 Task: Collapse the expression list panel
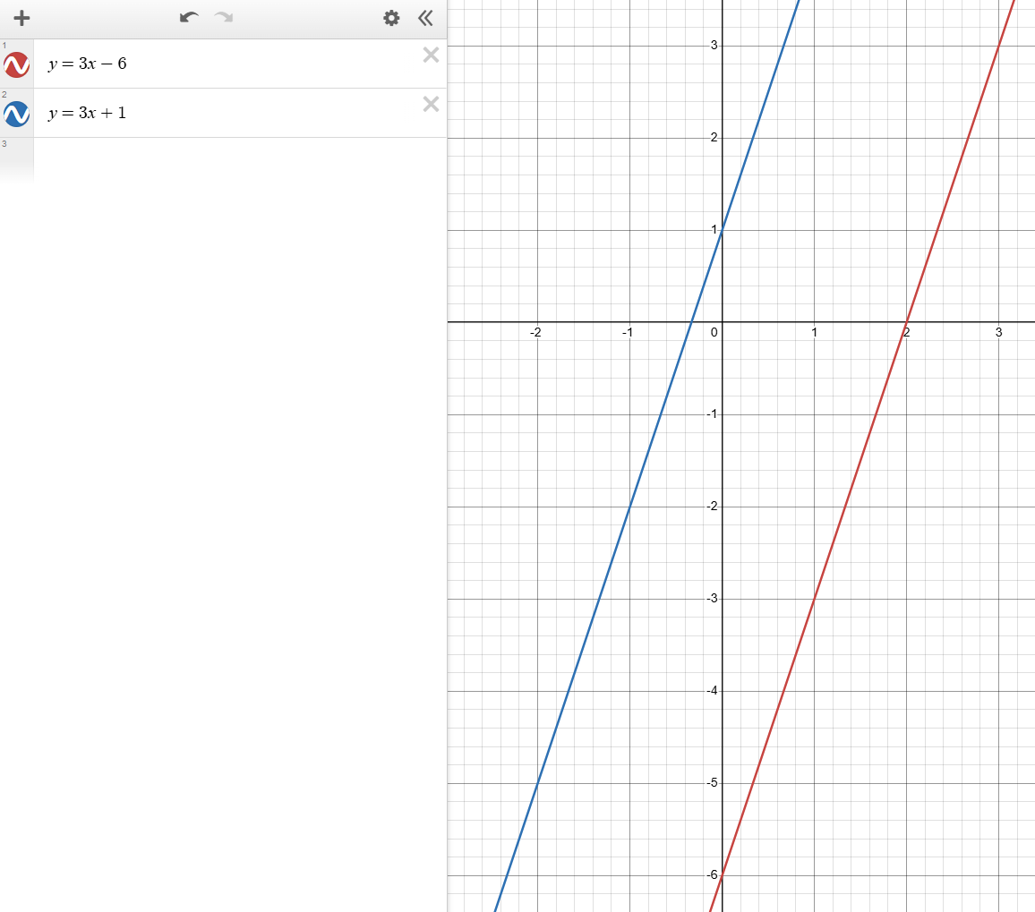tap(425, 18)
